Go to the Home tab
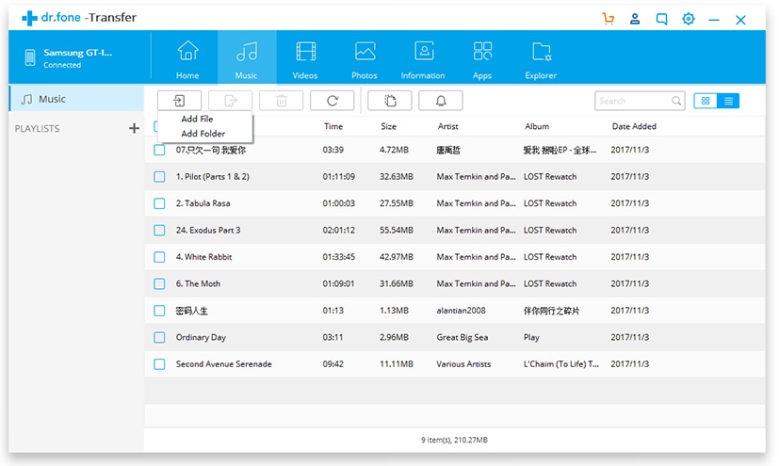This screenshot has height=466, width=779. click(187, 57)
